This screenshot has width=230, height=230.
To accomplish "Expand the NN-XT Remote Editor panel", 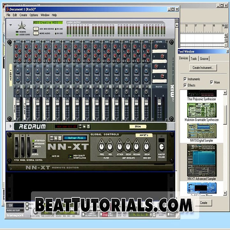I will (11, 168).
